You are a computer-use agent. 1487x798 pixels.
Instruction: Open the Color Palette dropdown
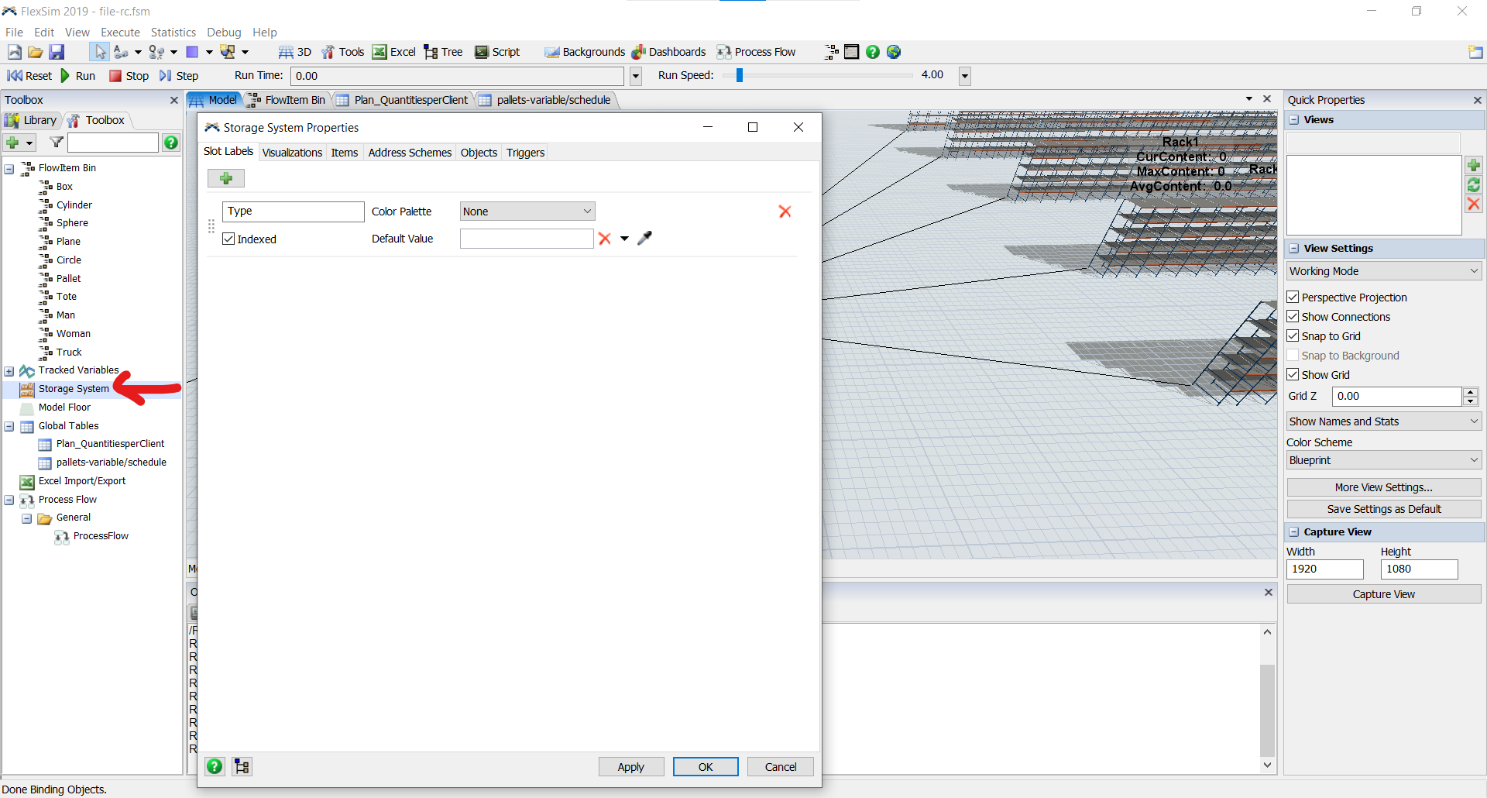(527, 212)
